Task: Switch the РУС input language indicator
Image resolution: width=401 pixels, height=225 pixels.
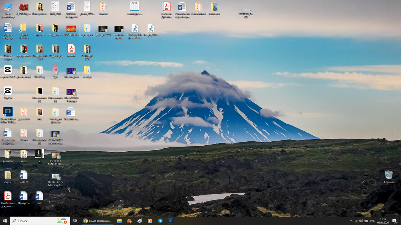Action: point(372,221)
